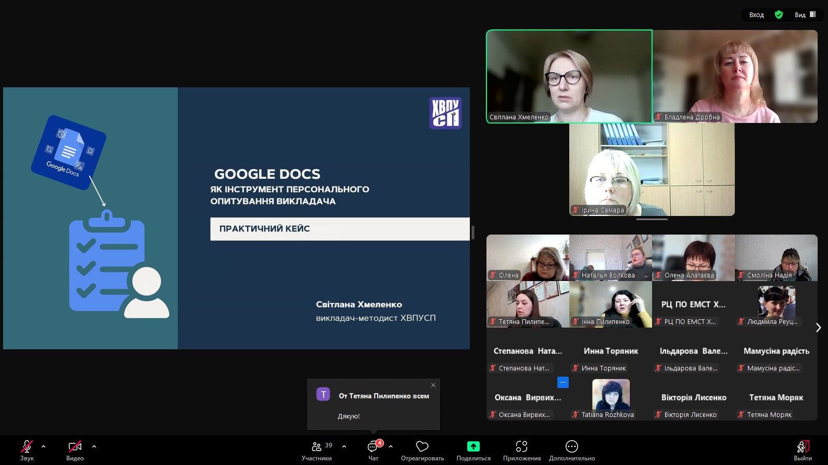Image resolution: width=828 pixels, height=465 pixels.
Task: Select Инна Торяник participant tile
Action: (x=611, y=351)
